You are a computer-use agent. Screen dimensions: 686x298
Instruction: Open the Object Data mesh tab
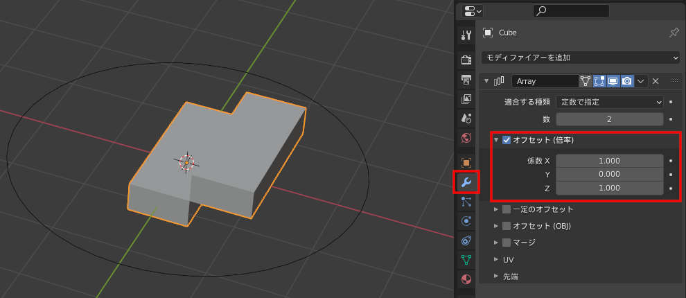(466, 259)
